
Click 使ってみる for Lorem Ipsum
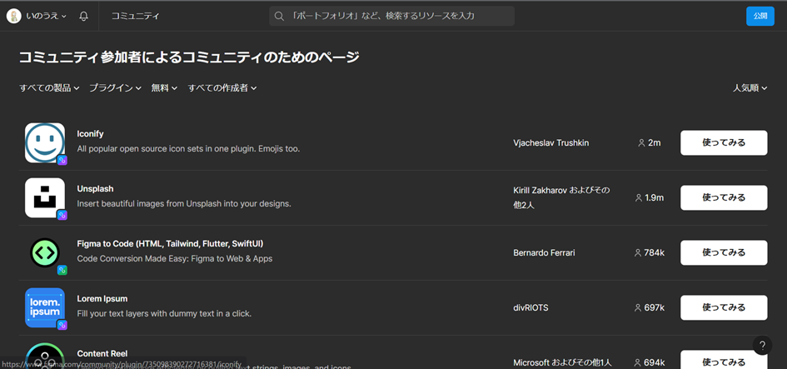click(724, 307)
